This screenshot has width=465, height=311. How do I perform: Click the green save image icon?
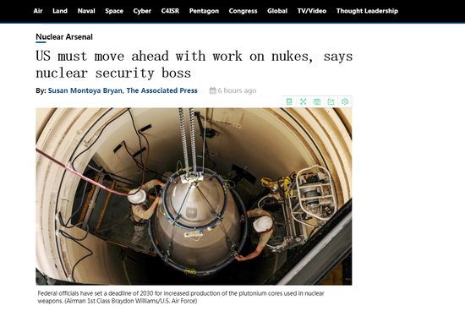pos(317,101)
